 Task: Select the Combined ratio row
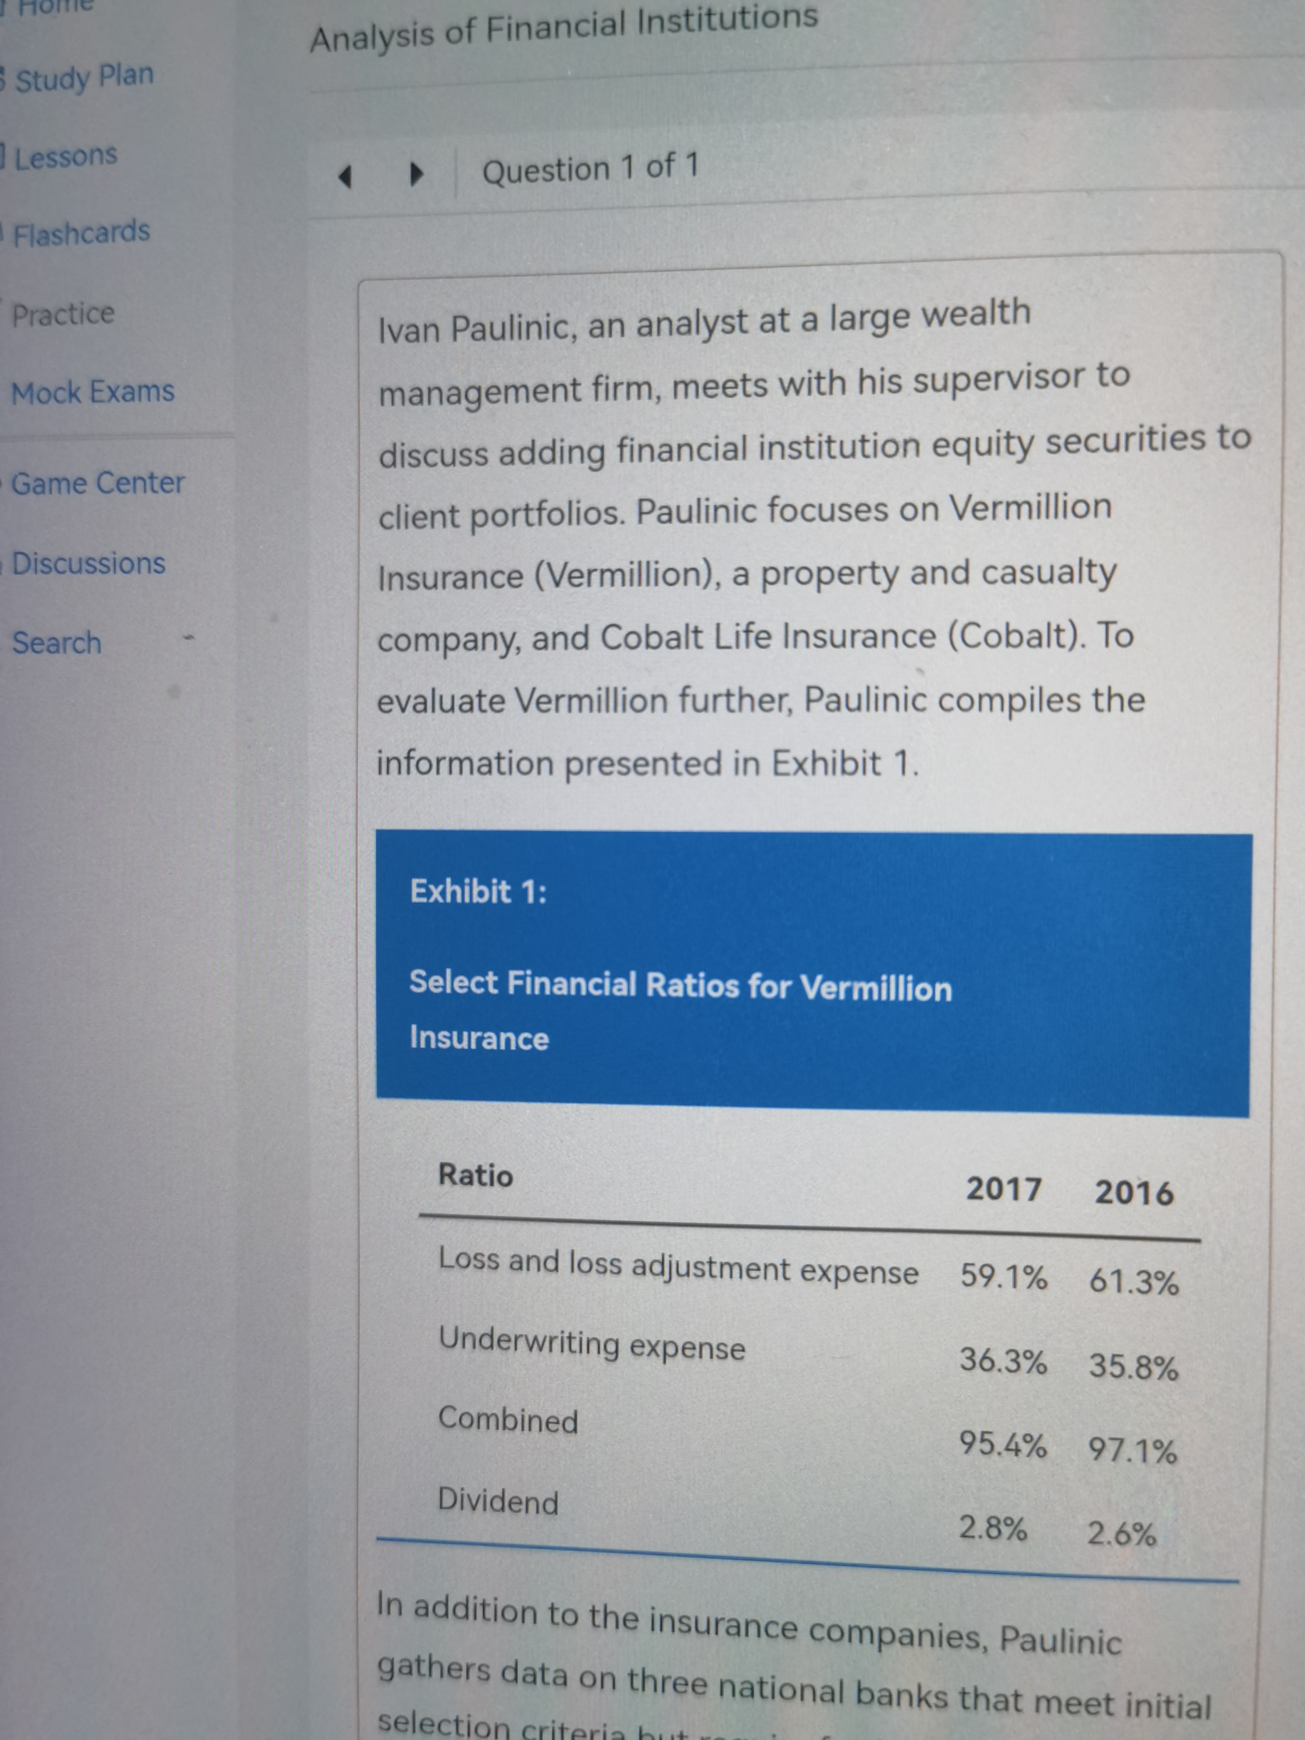tap(809, 1434)
